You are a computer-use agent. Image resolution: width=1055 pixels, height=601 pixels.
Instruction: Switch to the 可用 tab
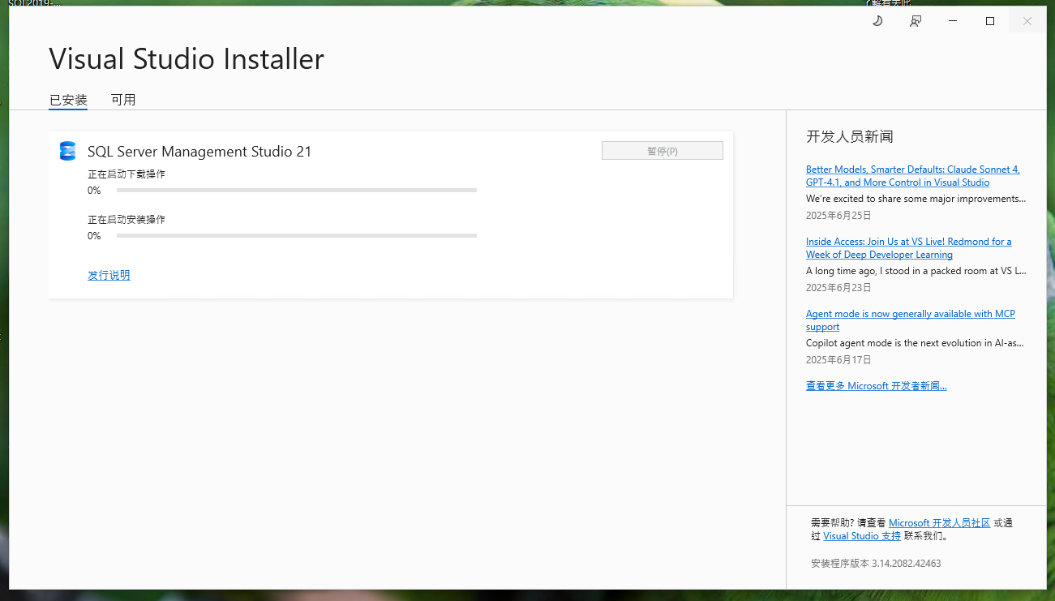click(123, 99)
